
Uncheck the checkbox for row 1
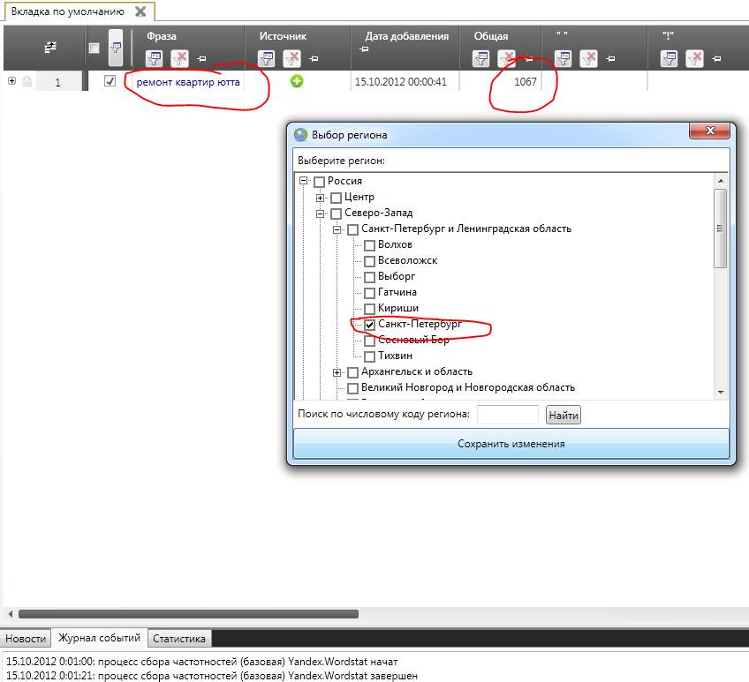click(x=110, y=81)
